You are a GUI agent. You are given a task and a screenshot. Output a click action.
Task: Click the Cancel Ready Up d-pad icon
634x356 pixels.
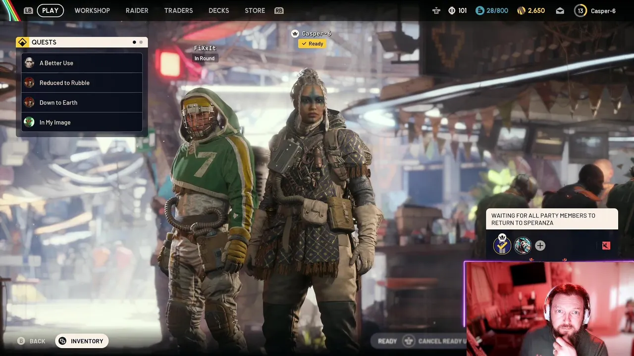tap(409, 341)
